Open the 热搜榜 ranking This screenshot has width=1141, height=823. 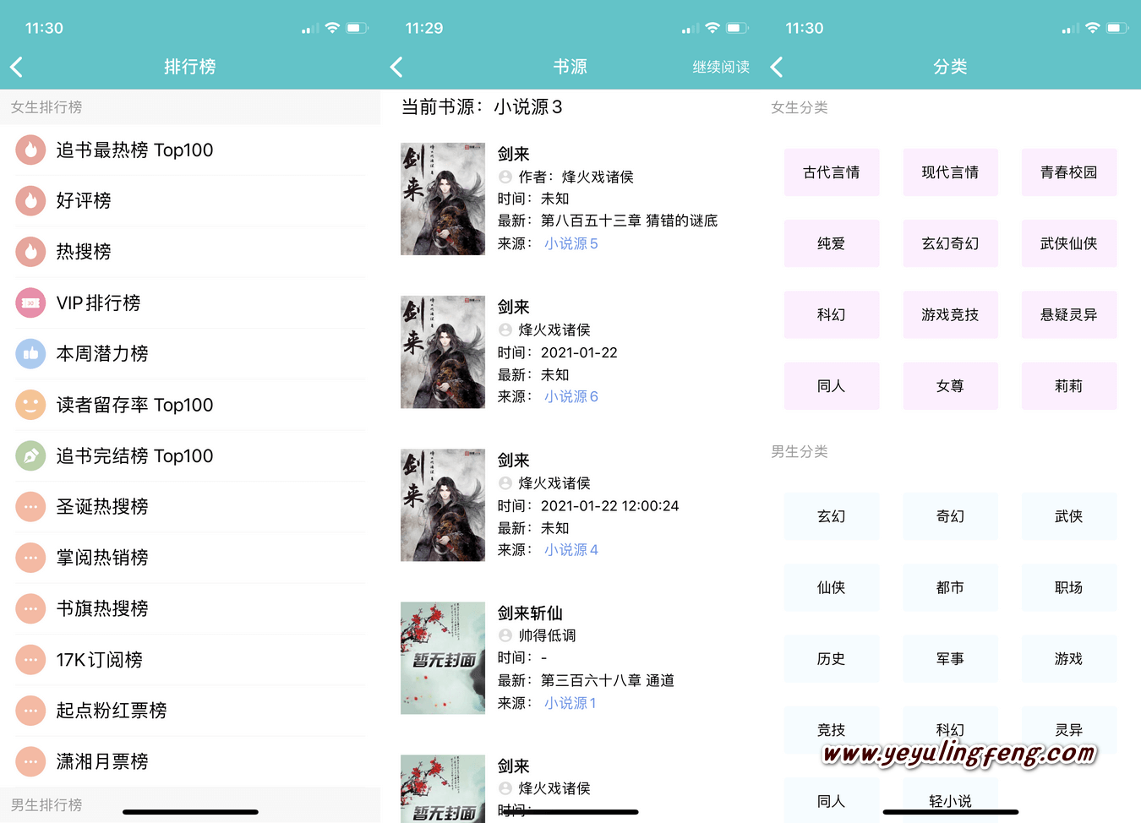pos(190,251)
